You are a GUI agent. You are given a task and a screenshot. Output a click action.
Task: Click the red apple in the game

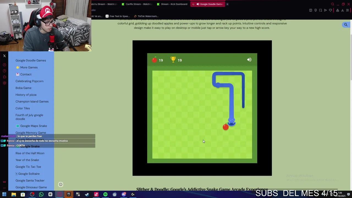click(226, 127)
